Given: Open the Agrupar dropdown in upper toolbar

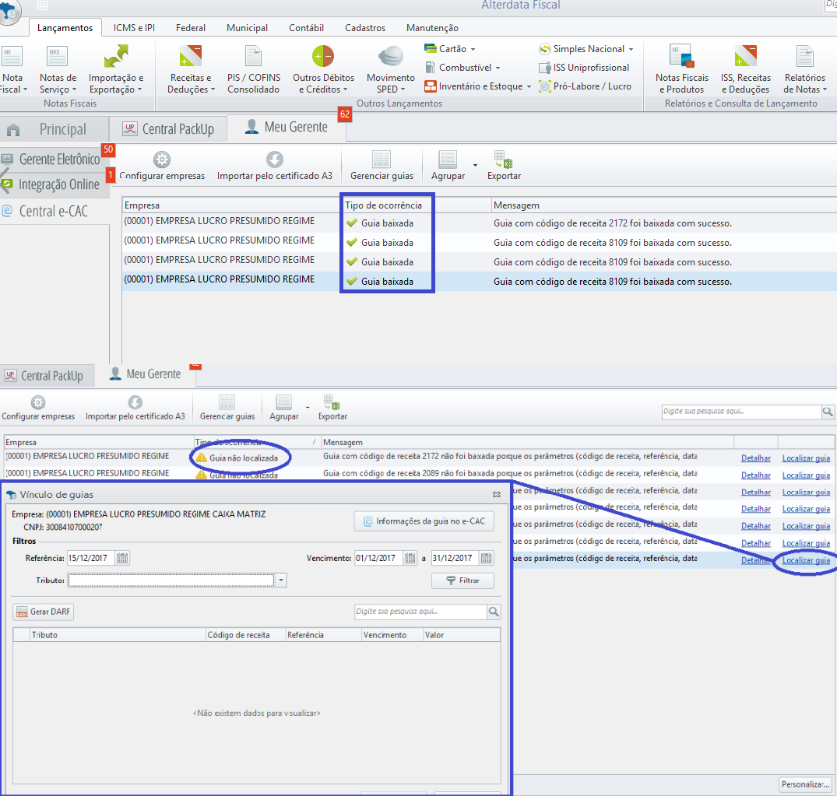Looking at the screenshot, I should point(475,166).
